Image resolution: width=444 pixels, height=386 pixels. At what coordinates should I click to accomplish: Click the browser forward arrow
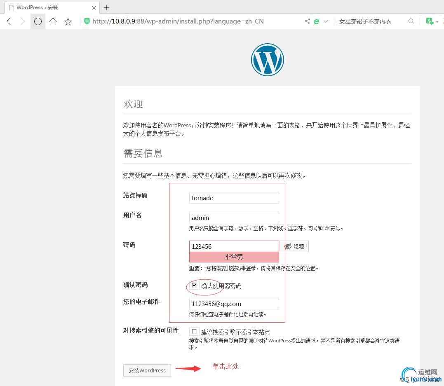click(22, 21)
